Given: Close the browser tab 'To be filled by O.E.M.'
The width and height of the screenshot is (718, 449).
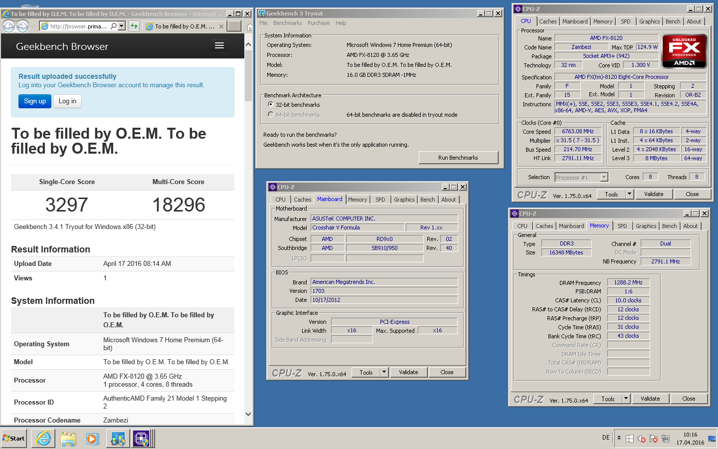Looking at the screenshot, I should [x=221, y=26].
